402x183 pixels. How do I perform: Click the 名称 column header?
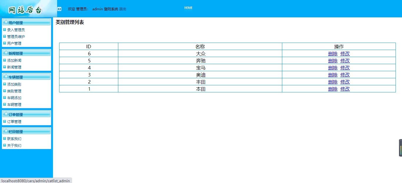[200, 46]
